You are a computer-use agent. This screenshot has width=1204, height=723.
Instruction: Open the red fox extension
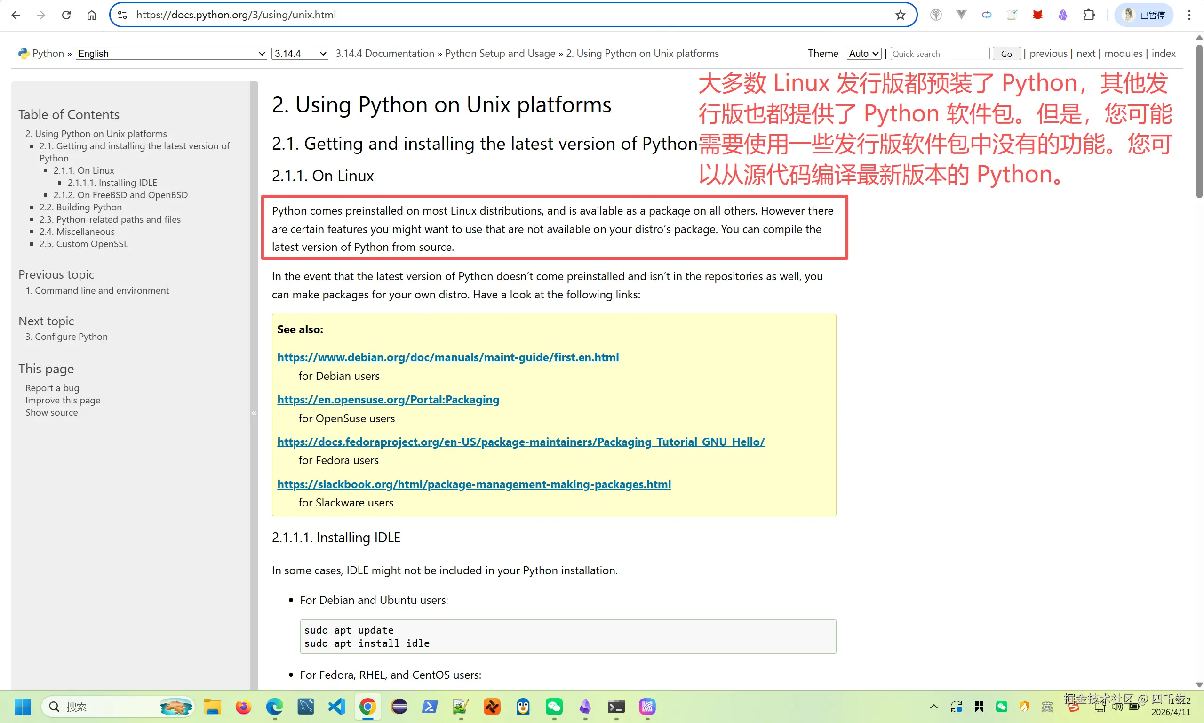[x=1037, y=15]
